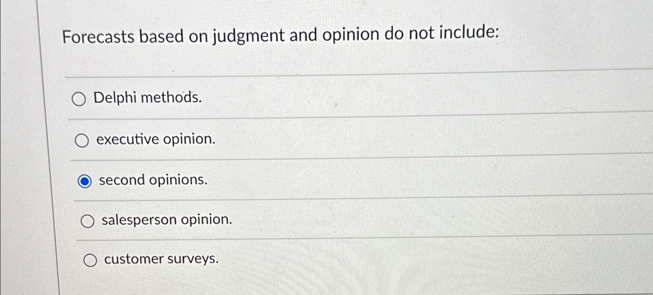The height and width of the screenshot is (295, 653).
Task: Select the Delphi methods radio button
Action: (x=79, y=99)
